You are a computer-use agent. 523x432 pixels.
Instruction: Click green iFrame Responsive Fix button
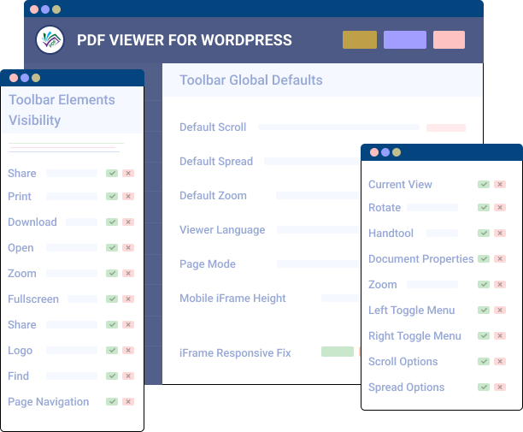pos(338,352)
